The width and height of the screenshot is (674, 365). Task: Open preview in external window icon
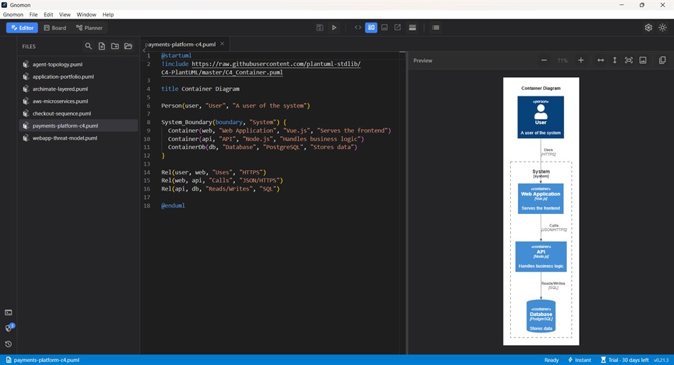coord(397,28)
